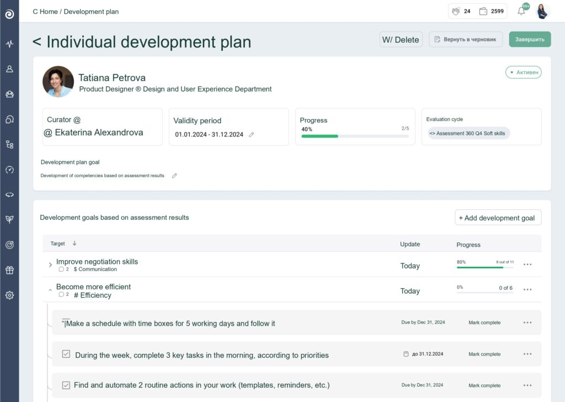Click the 40% overall progress bar
The width and height of the screenshot is (565, 402).
[x=355, y=136]
